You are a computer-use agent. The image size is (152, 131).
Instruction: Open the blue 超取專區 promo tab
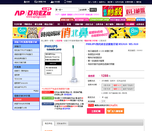(141, 20)
